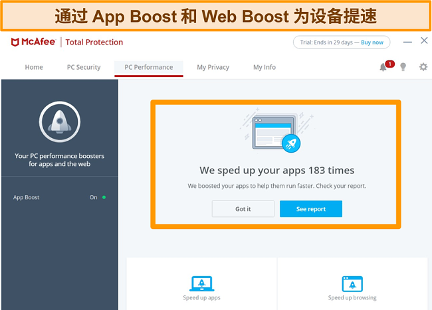Click 'We sped up your apps 183 times' heading

tap(277, 170)
